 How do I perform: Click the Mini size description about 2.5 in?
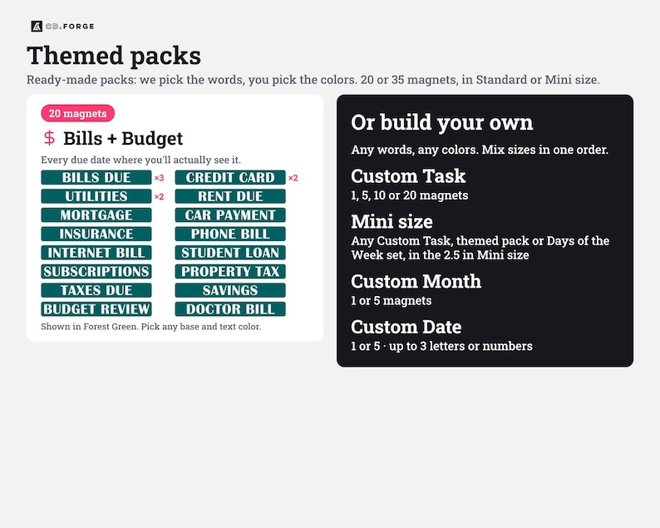pos(480,248)
